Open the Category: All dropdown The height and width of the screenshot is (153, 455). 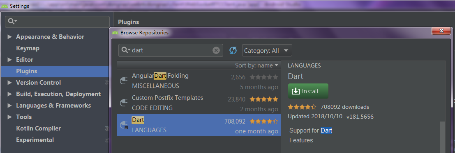(x=267, y=50)
